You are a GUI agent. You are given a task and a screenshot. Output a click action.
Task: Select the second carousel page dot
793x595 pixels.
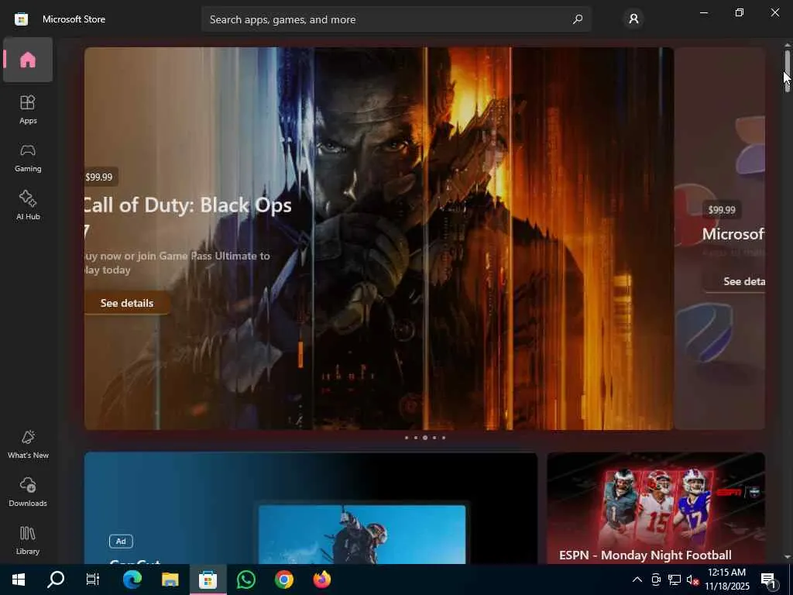pyautogui.click(x=416, y=438)
